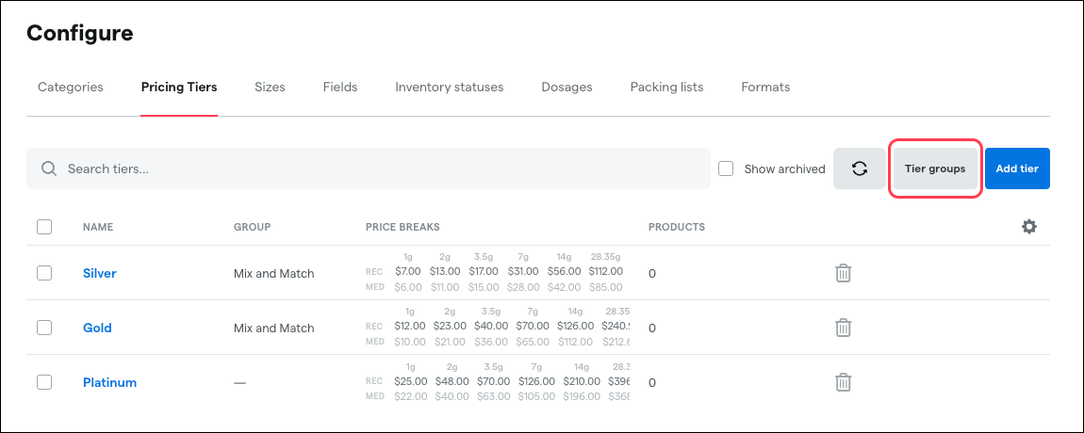
Task: Open the table settings gear icon
Action: 1029,227
